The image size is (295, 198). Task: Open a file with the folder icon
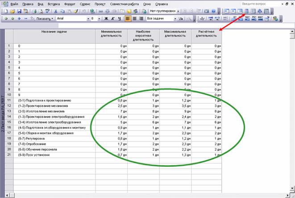tap(12, 10)
